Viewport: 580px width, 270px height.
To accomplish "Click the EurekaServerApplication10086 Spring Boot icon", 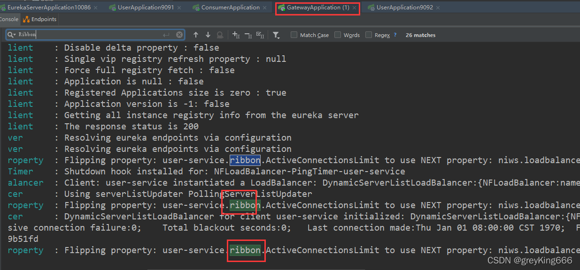I will pos(3,7).
